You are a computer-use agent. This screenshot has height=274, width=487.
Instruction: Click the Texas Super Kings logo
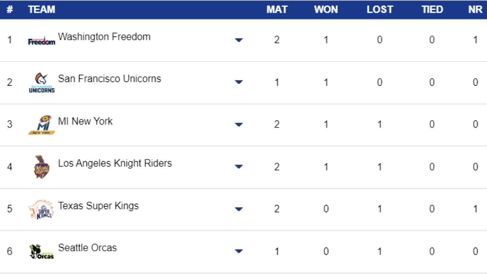pos(41,209)
